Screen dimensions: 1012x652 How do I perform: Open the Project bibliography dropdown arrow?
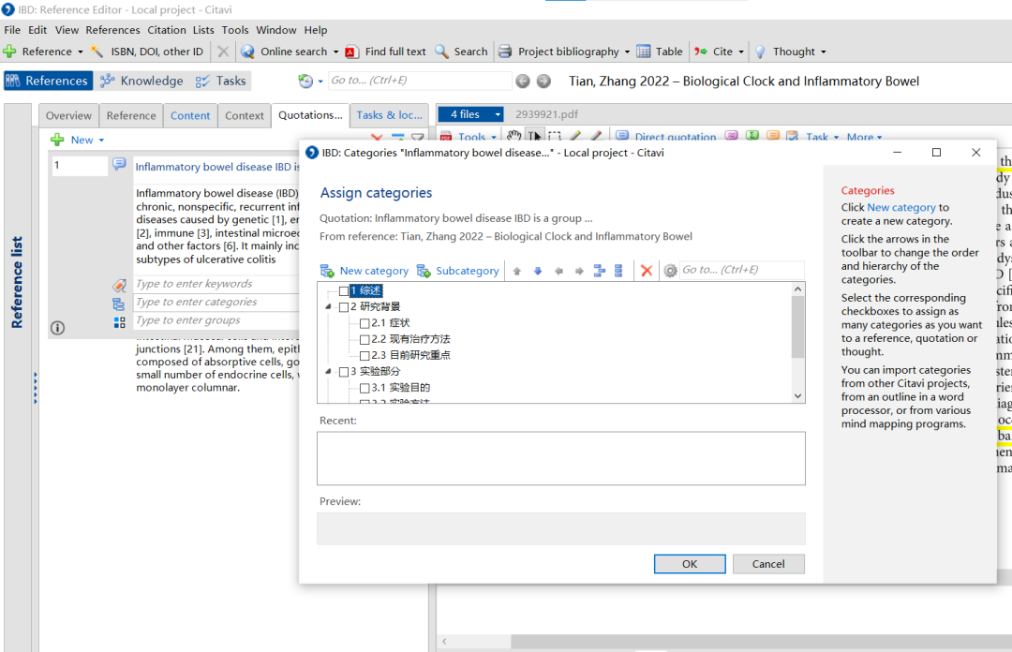click(627, 52)
